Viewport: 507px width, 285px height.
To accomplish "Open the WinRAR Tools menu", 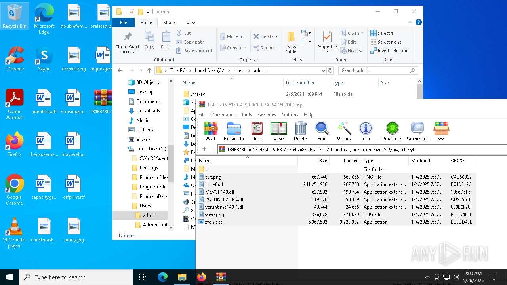I will [246, 114].
